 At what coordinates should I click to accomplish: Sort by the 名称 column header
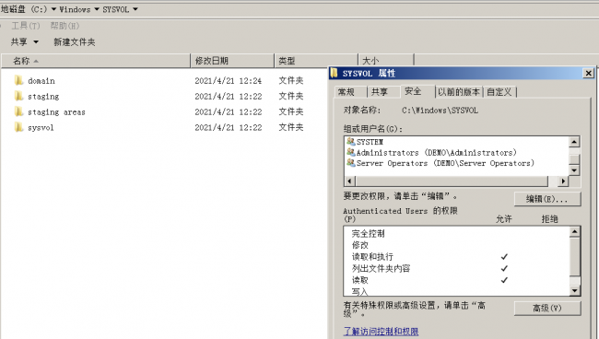(96, 61)
